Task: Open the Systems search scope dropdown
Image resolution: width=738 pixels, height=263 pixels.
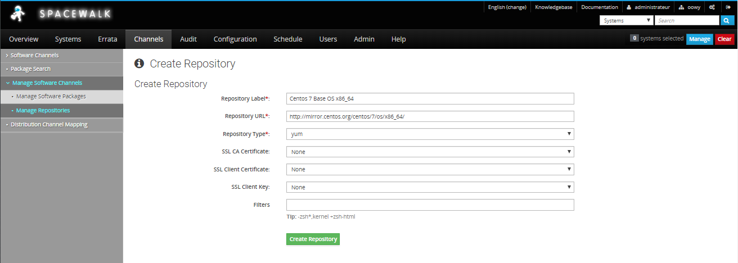Action: pos(627,20)
